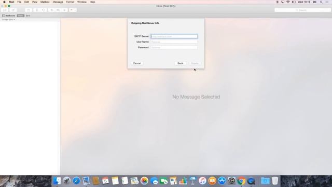Open iBooks from the Dock

pyautogui.click(x=212, y=181)
